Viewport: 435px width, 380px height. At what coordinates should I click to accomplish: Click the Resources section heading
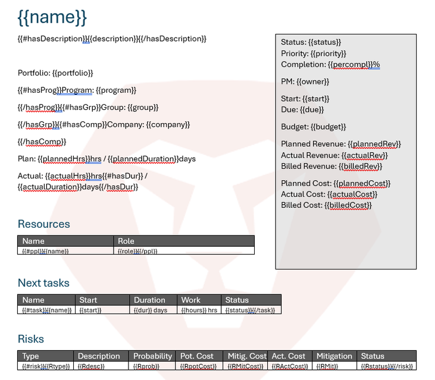point(43,224)
